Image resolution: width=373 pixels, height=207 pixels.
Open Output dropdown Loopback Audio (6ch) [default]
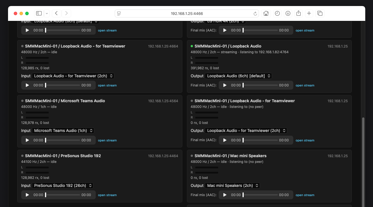[238, 76]
